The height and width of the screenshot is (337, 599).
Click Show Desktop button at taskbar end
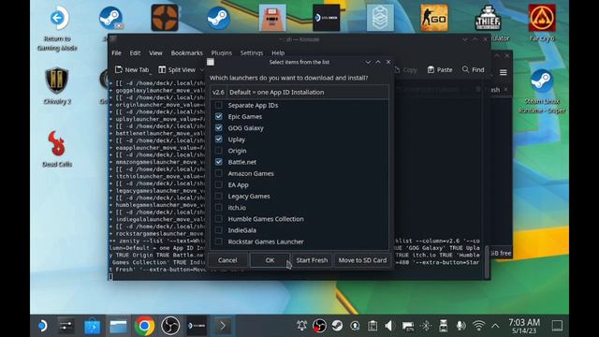point(557,326)
